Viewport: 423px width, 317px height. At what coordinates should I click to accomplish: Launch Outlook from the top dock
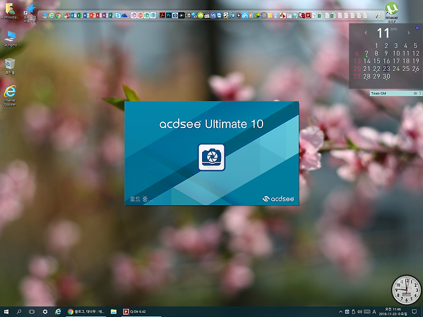click(72, 16)
